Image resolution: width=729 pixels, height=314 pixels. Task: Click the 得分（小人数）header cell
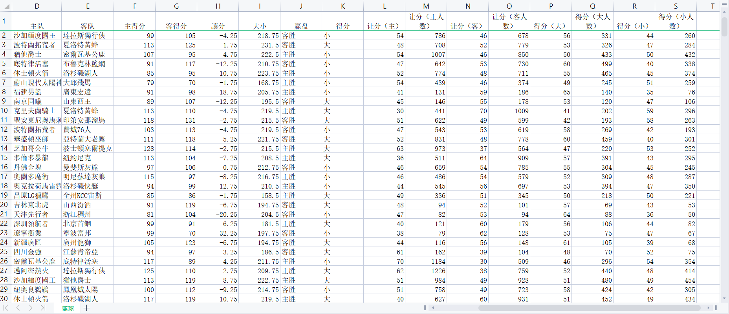[676, 21]
